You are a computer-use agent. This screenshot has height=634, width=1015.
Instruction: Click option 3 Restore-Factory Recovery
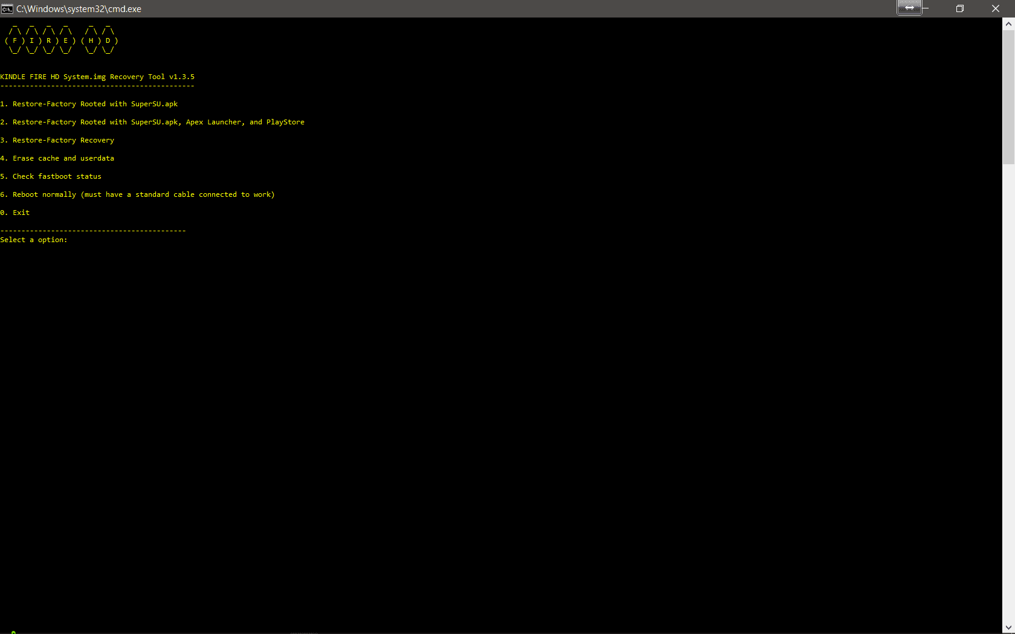(57, 140)
